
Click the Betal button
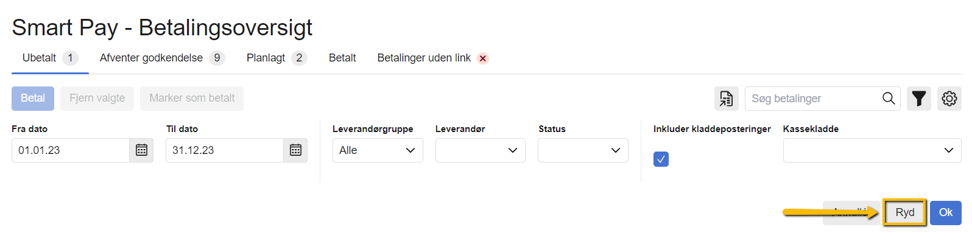click(x=33, y=98)
